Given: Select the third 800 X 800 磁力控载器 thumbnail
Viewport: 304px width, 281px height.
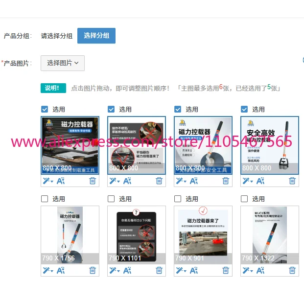Looking at the screenshot, I should 203,145.
